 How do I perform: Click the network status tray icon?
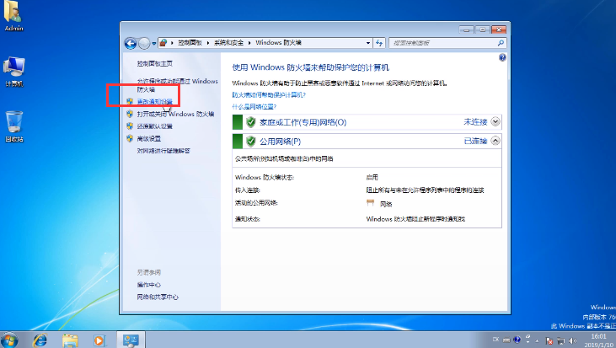[x=561, y=341]
